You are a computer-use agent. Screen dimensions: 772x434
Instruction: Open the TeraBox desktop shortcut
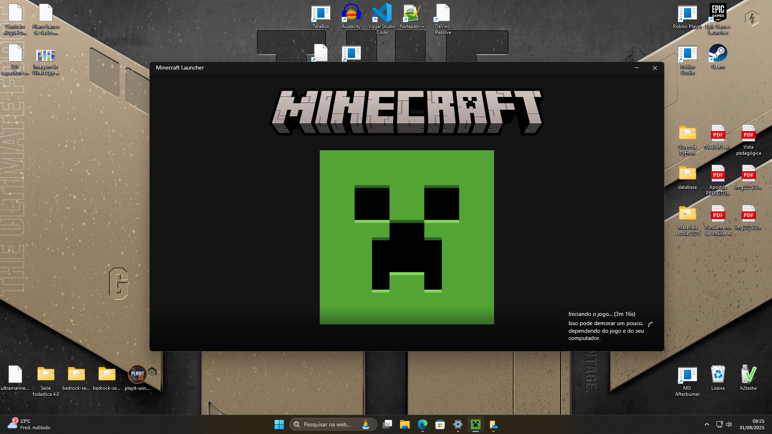[320, 17]
